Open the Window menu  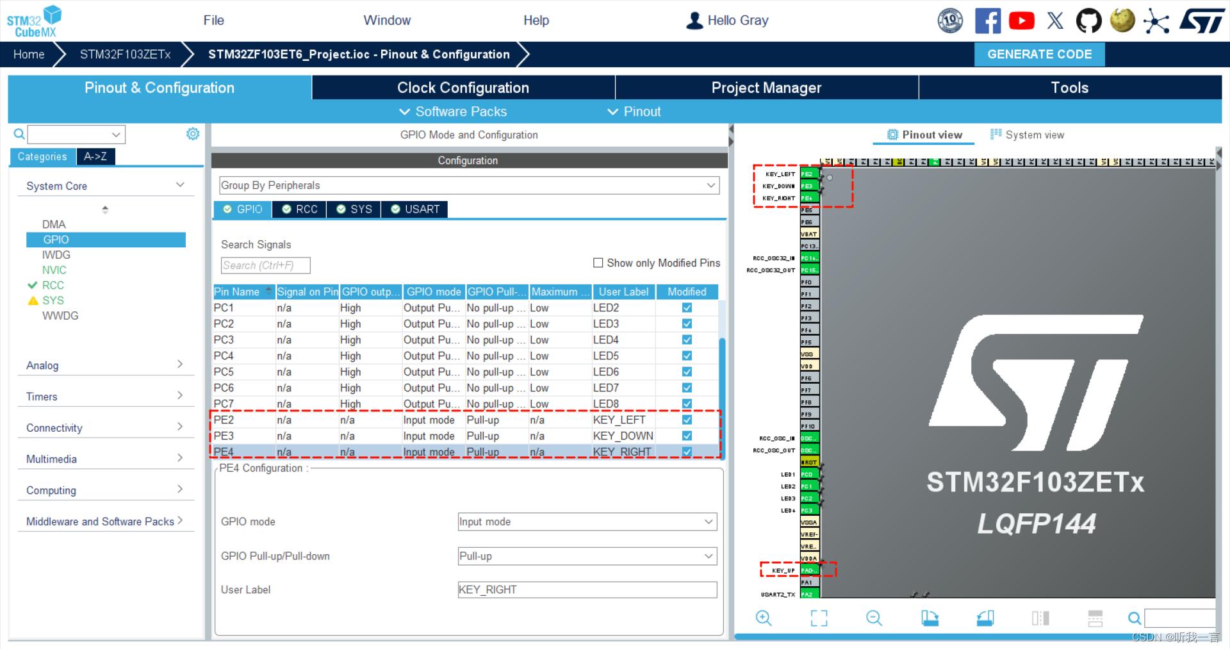[x=387, y=21]
